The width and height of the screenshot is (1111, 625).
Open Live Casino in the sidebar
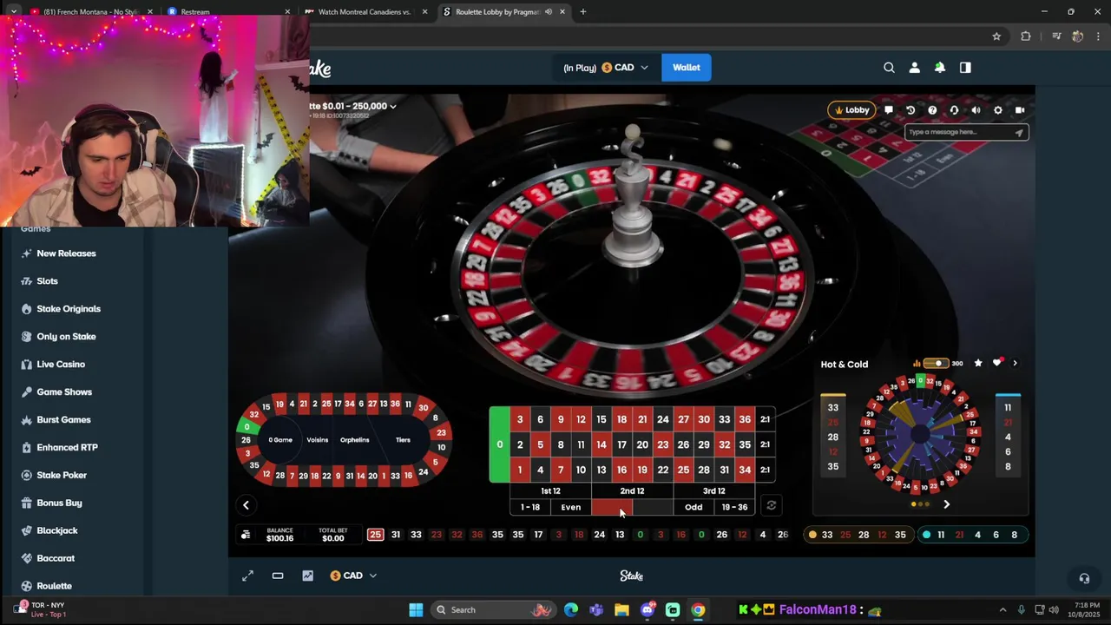click(61, 365)
